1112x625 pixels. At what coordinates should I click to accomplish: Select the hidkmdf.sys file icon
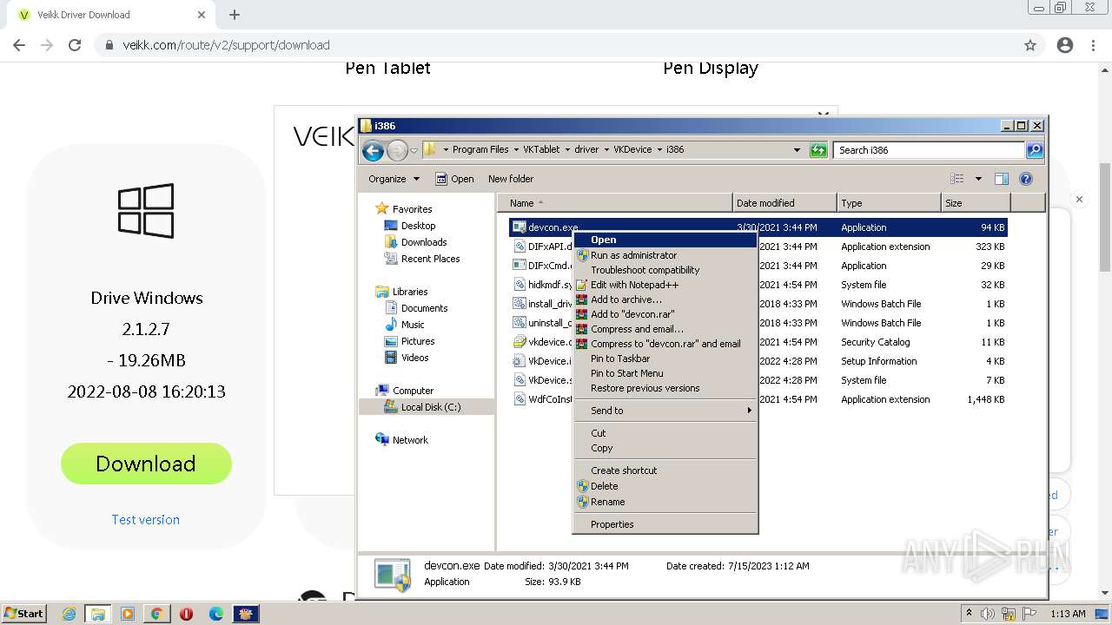coord(519,285)
